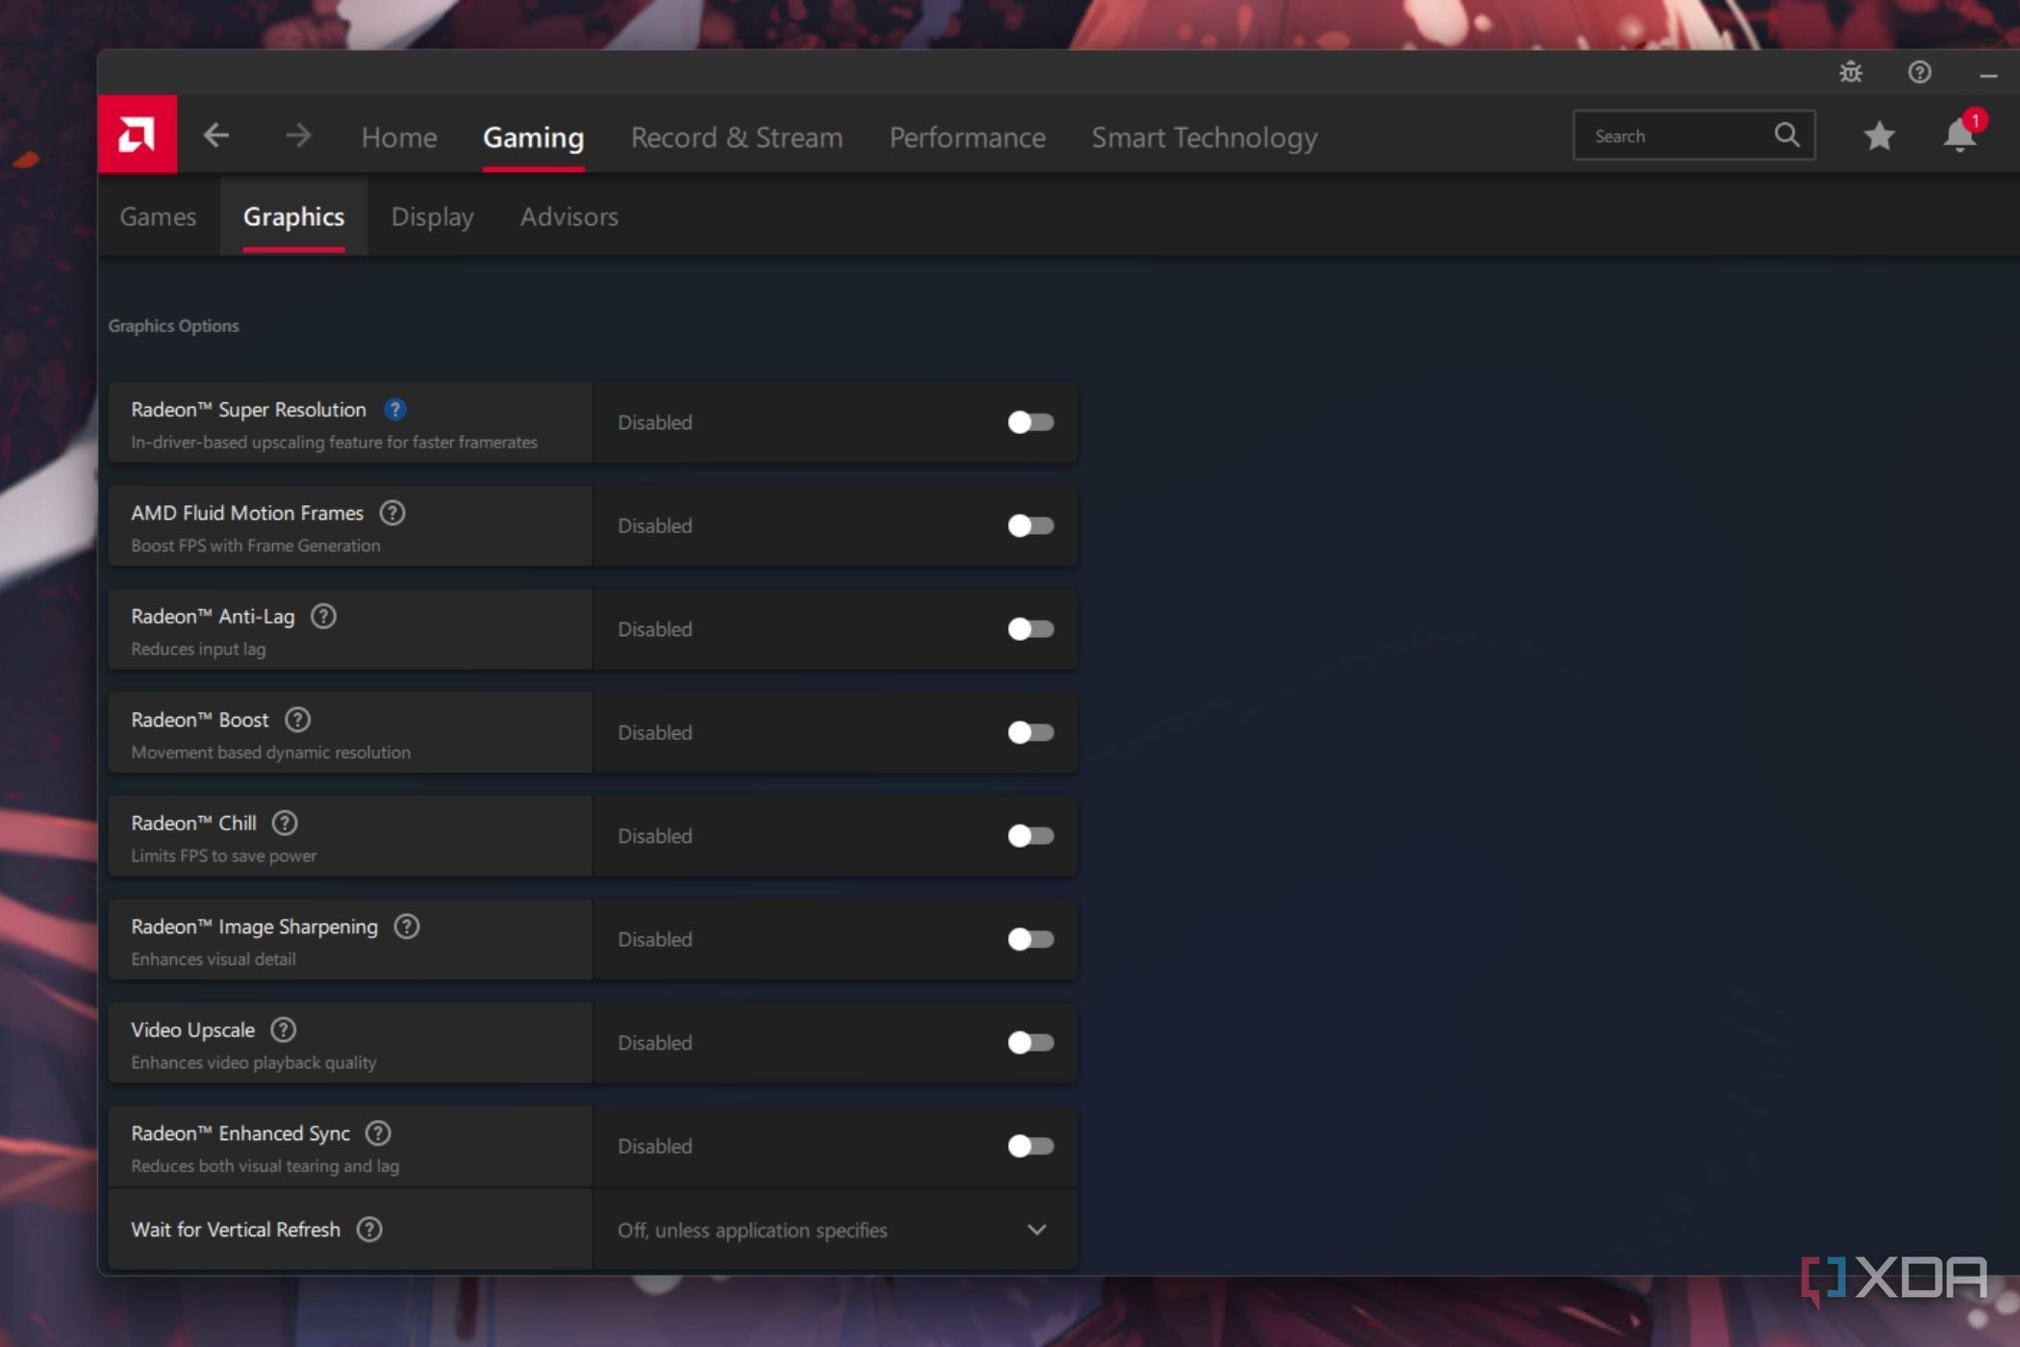The image size is (2020, 1347).
Task: Open the Performance tab
Action: (x=967, y=138)
